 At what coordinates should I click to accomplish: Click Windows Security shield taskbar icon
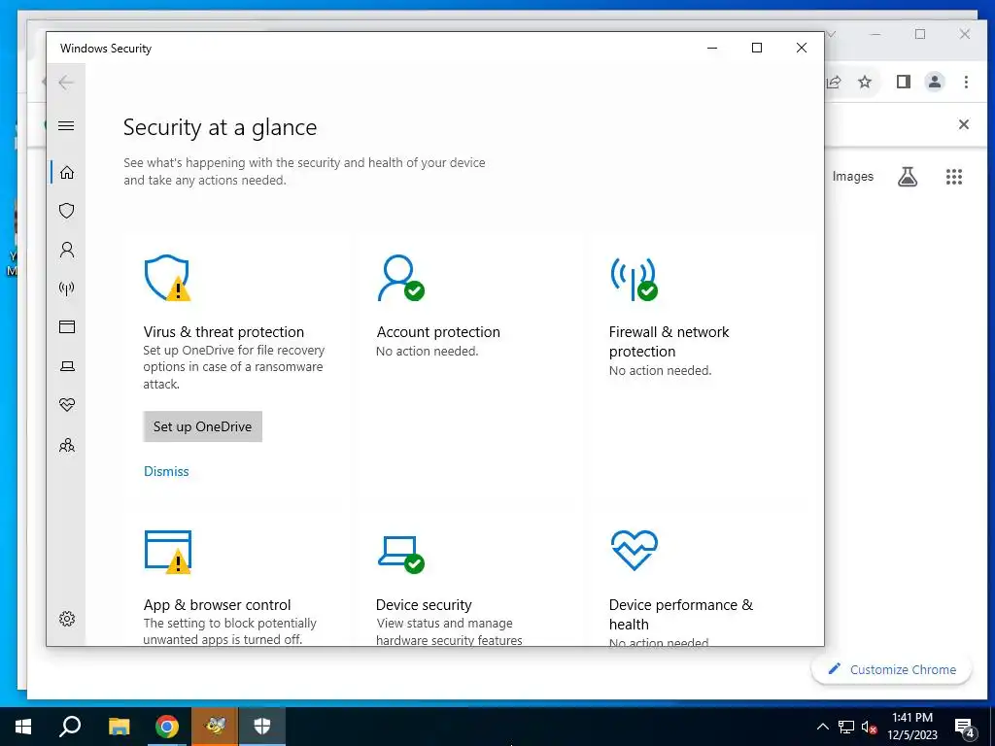pos(262,727)
